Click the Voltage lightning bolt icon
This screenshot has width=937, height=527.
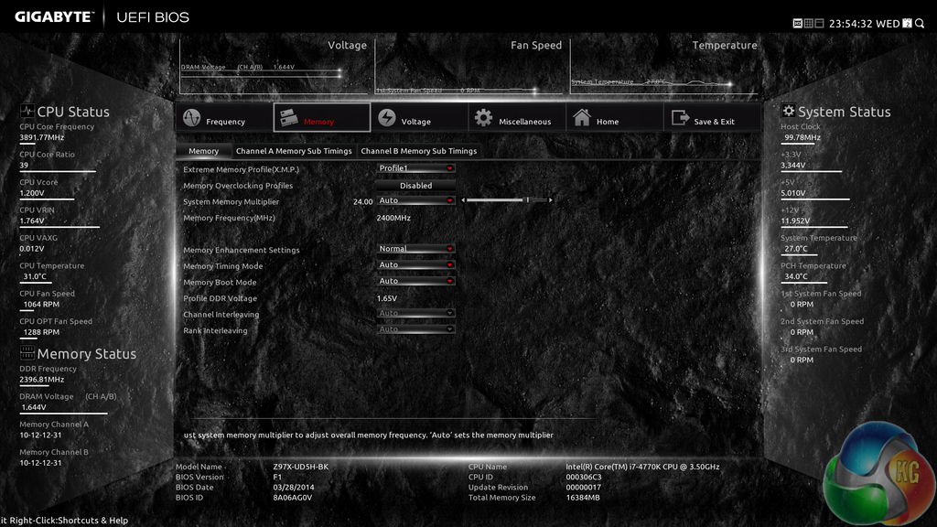pos(387,118)
